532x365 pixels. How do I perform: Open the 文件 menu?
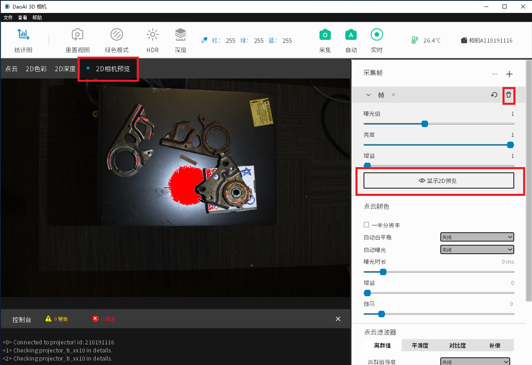tap(8, 17)
